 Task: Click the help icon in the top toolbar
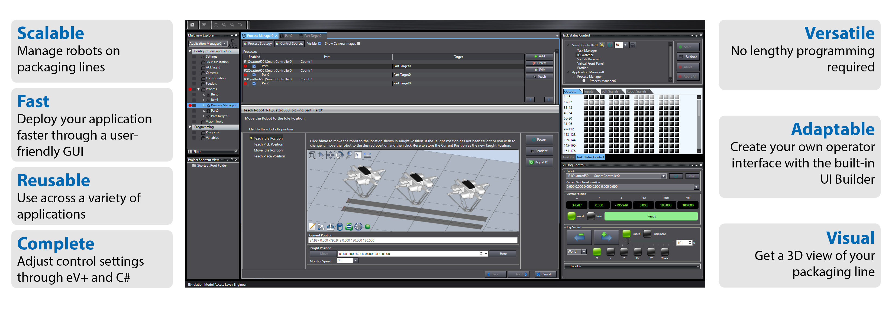(192, 25)
